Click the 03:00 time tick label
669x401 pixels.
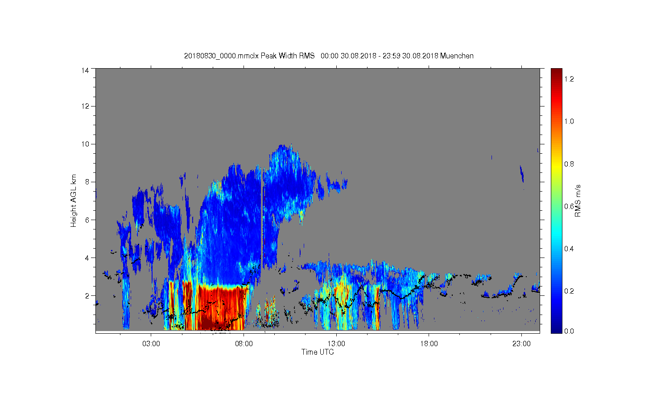point(151,344)
